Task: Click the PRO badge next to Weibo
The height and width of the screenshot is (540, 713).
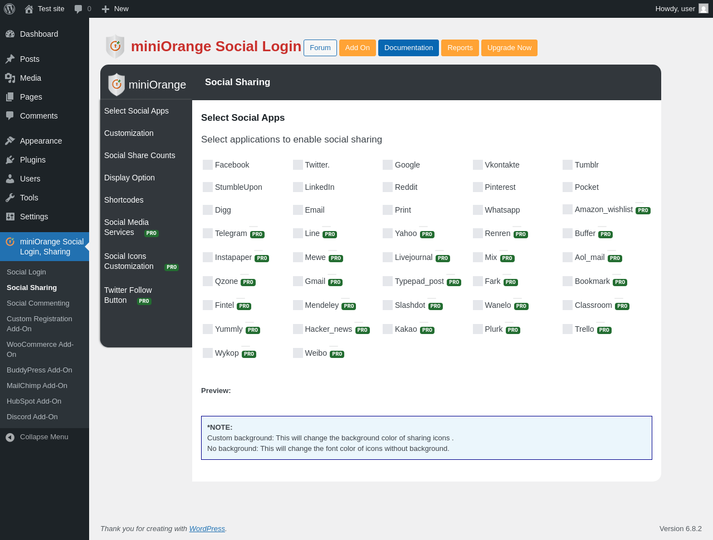Action: coord(337,354)
